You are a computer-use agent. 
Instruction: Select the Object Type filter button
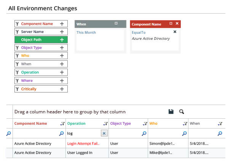tap(41, 48)
